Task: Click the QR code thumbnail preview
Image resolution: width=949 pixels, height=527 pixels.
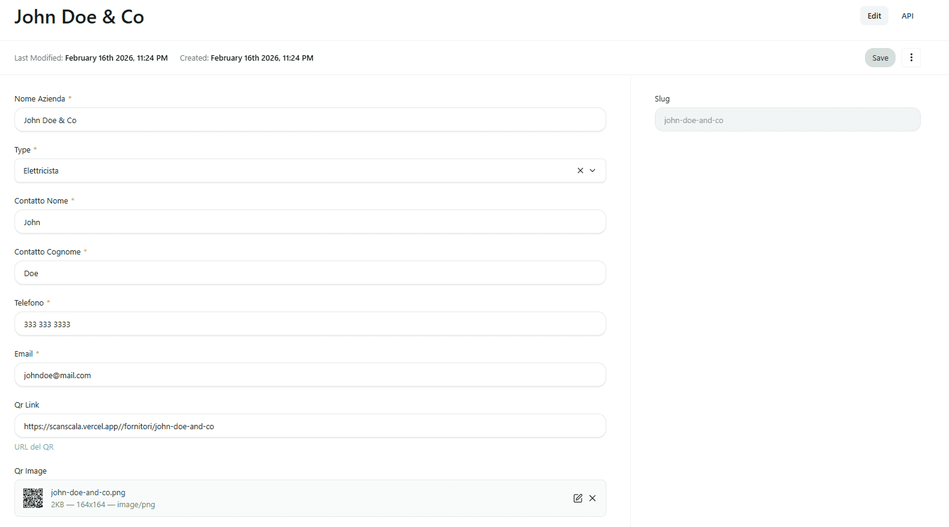Action: click(x=33, y=498)
